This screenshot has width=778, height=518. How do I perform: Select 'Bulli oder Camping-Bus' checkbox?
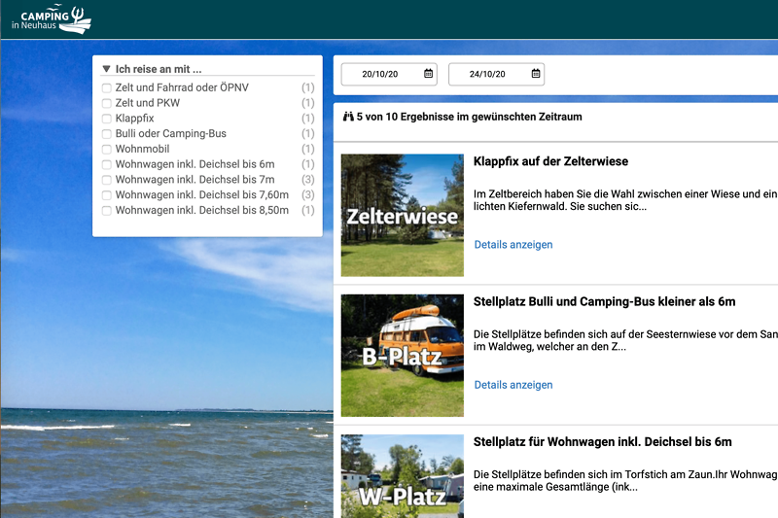(107, 134)
